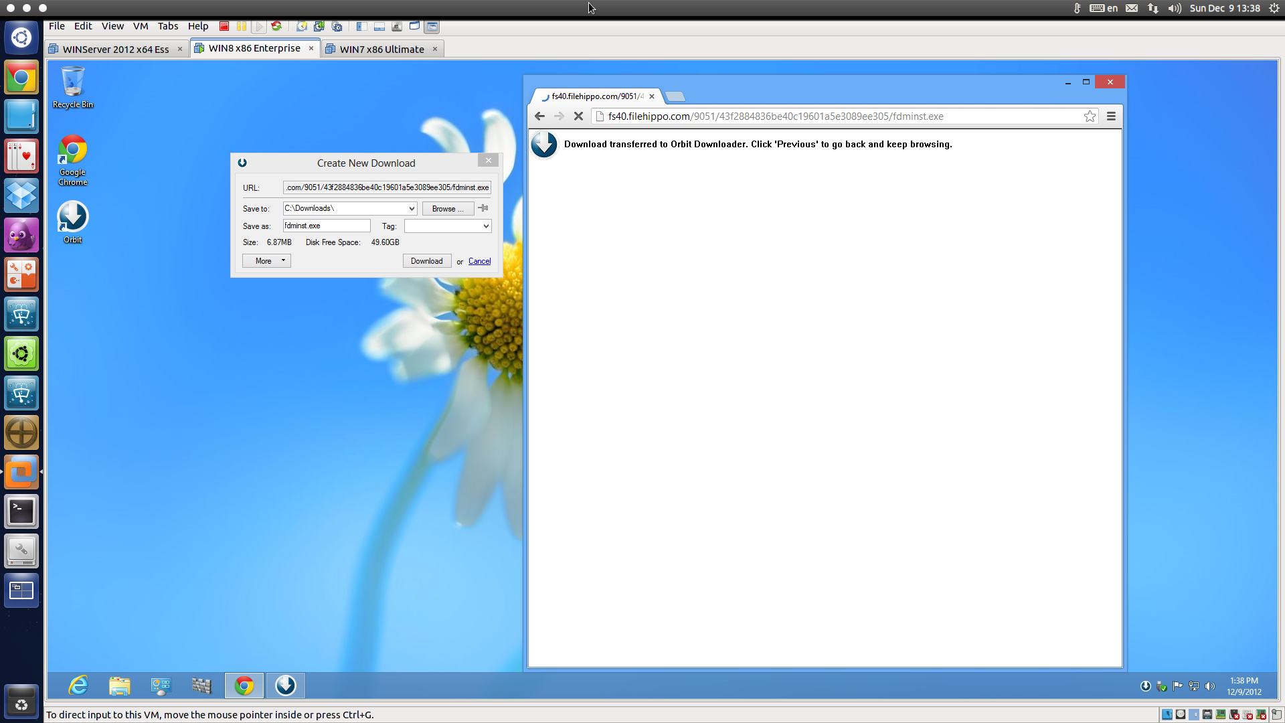
Task: Click Chrome's stop loading X icon
Action: [x=579, y=116]
